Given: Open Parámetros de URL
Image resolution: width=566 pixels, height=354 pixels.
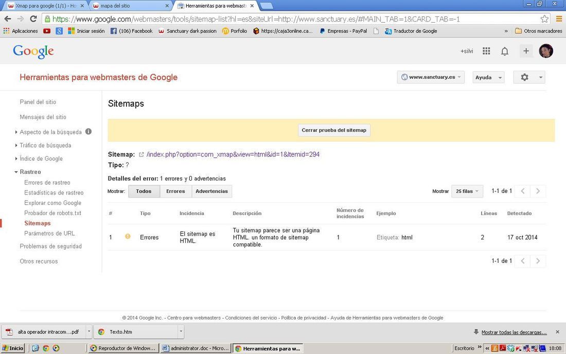Looking at the screenshot, I should [x=49, y=234].
